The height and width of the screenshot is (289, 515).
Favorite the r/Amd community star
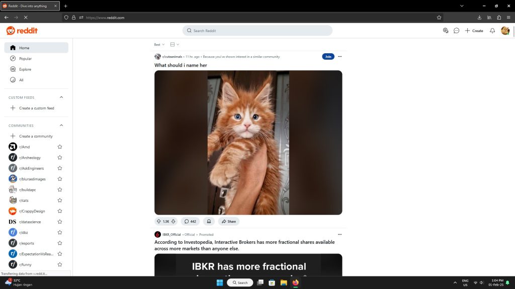(60, 147)
